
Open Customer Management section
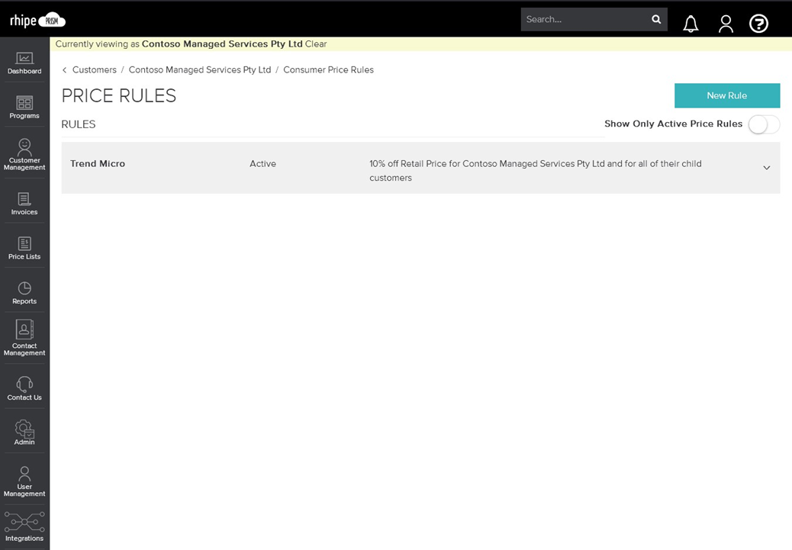pyautogui.click(x=24, y=155)
